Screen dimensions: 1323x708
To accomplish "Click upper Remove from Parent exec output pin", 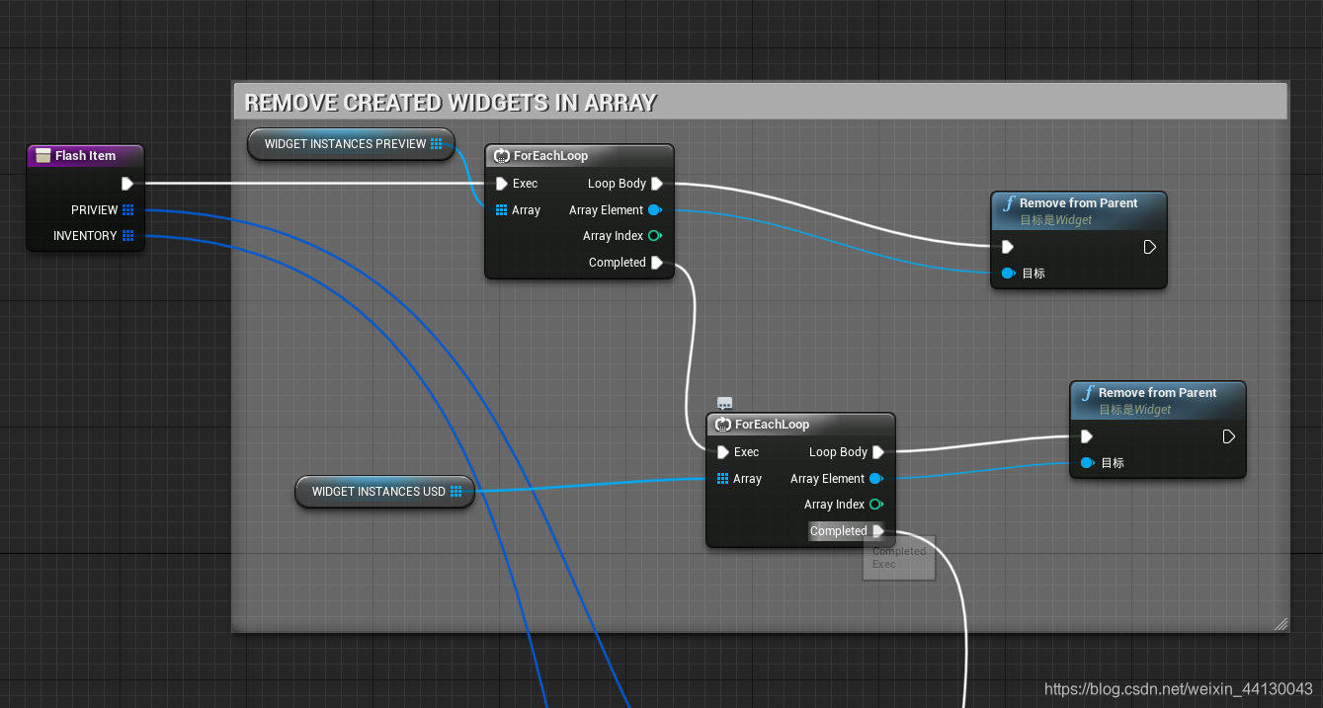I will tap(1150, 247).
